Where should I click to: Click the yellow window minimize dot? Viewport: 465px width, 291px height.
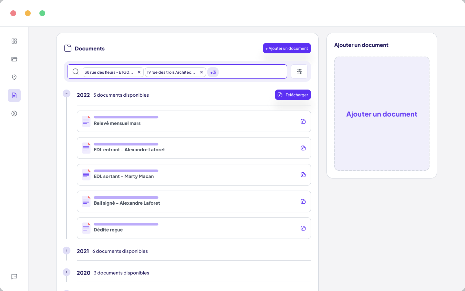[x=28, y=13]
